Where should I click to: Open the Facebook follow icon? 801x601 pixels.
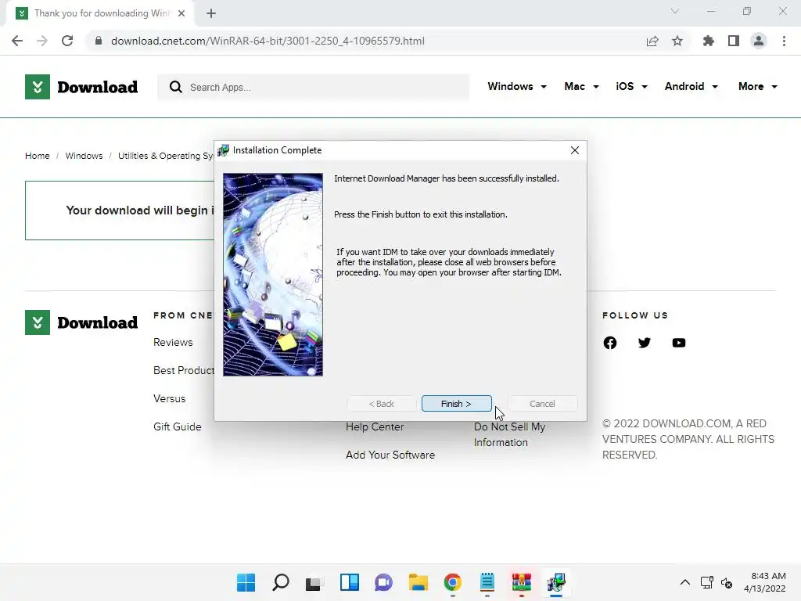[x=610, y=343]
